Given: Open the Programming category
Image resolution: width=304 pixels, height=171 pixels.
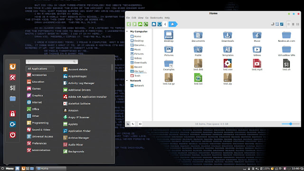Looking at the screenshot, I should [38, 123].
